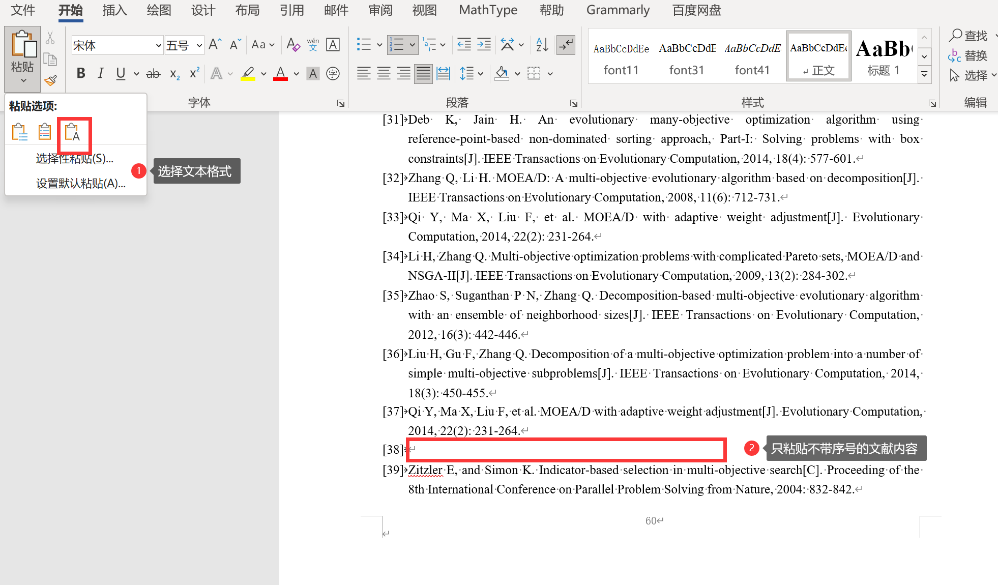Expand the styles gallery more arrow
Screen dimensions: 998x585
[924, 74]
